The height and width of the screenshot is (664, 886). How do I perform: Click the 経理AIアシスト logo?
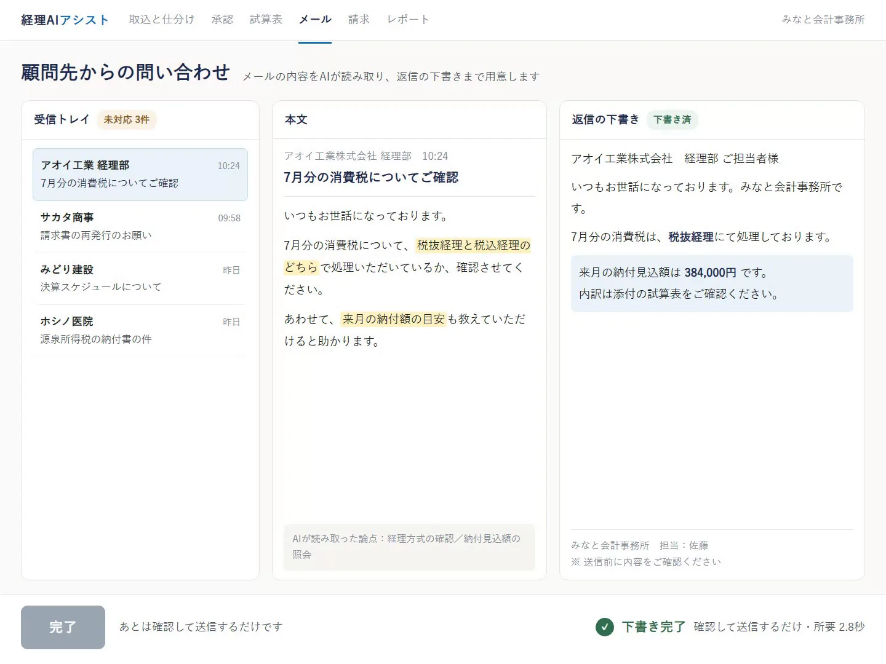tap(65, 20)
